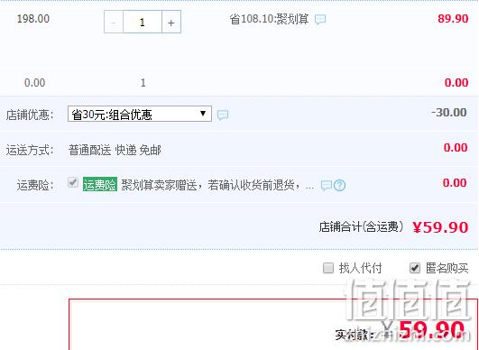Open comment icon after 运费险 description

(x=327, y=185)
